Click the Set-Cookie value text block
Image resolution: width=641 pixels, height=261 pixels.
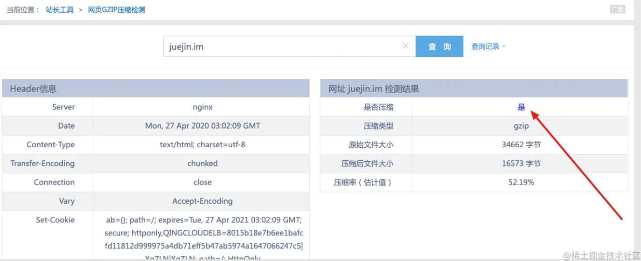pos(203,232)
